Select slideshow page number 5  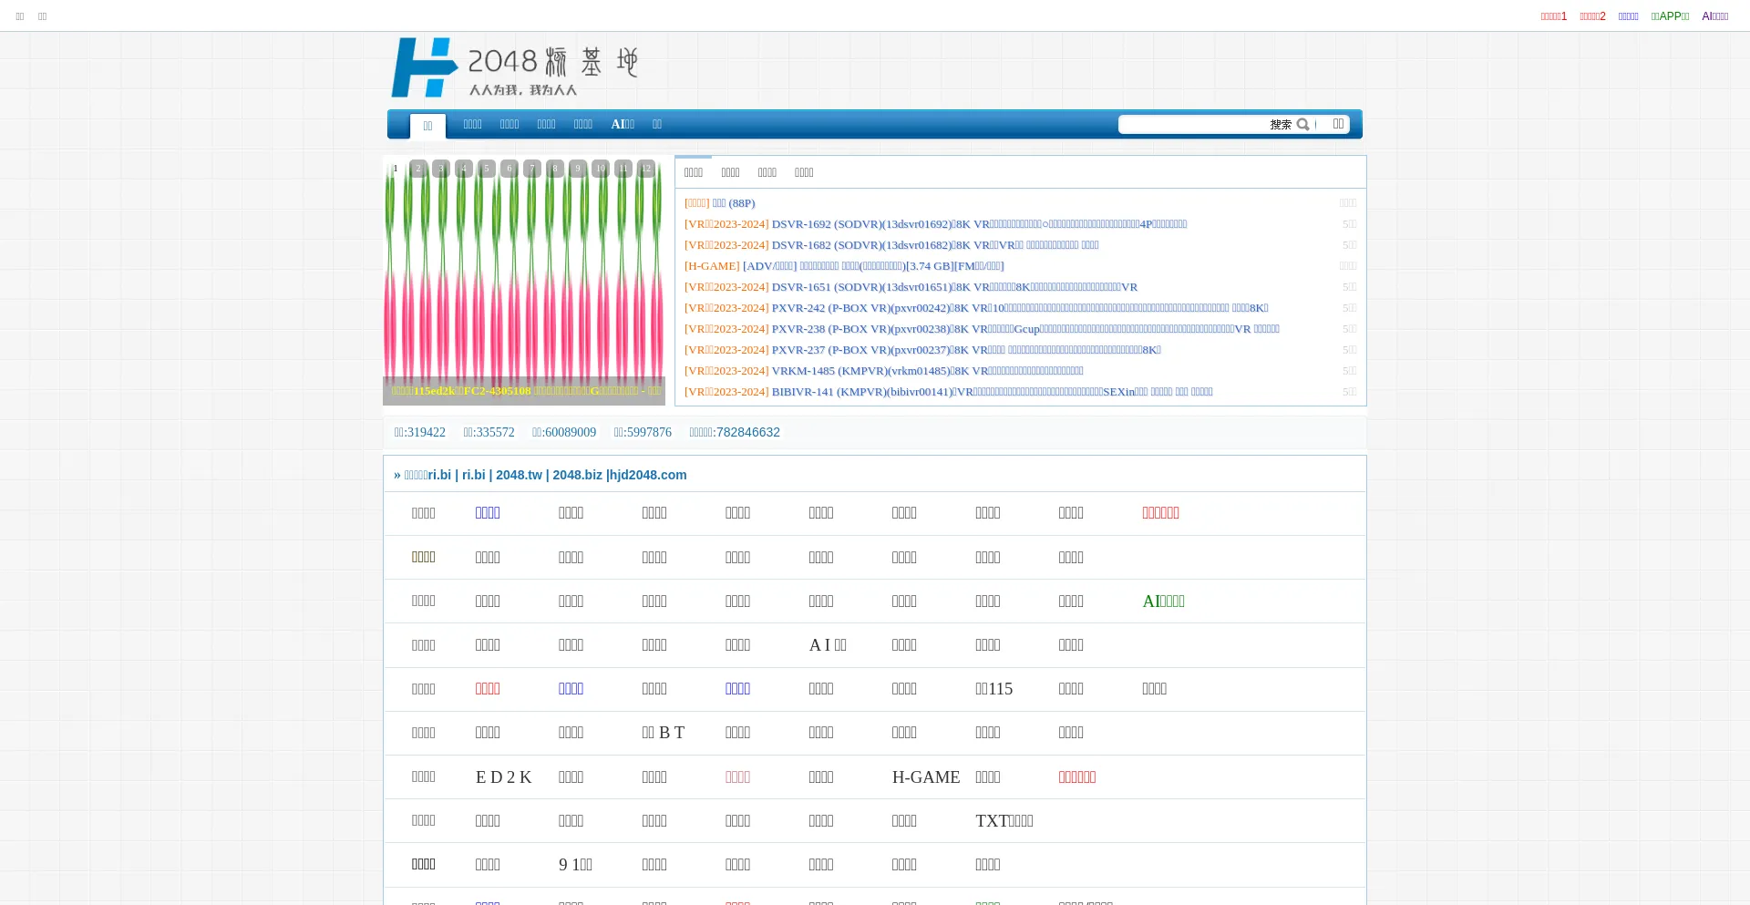pos(487,169)
